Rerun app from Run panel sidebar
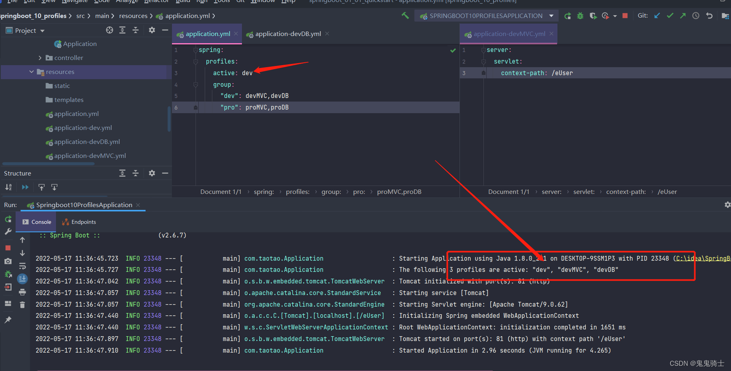 8,219
